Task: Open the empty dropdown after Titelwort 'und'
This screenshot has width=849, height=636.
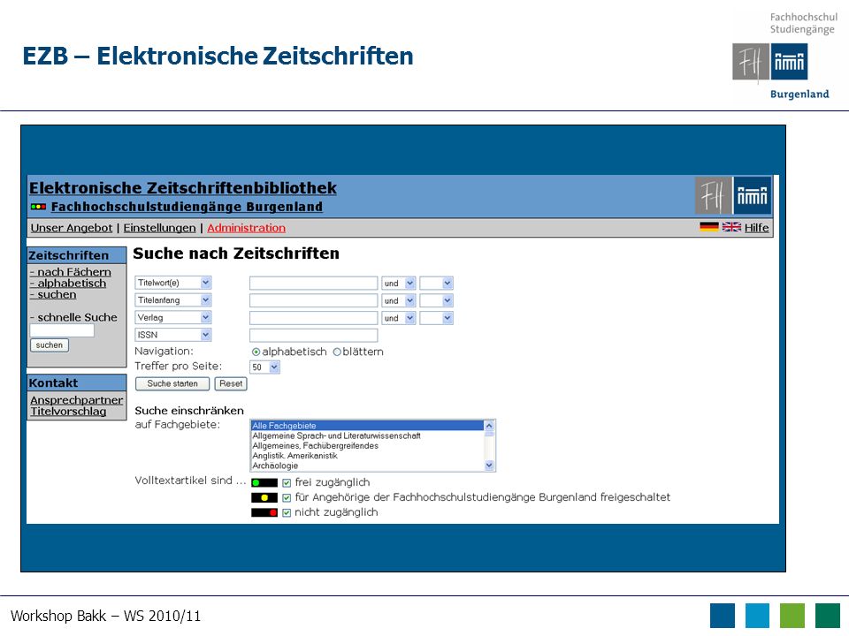Action: [x=436, y=284]
